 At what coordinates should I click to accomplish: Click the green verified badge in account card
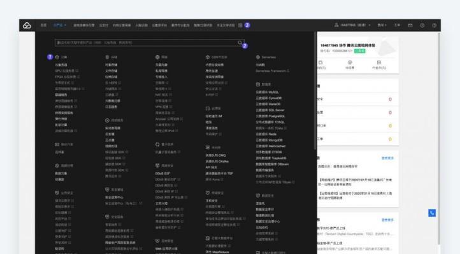click(x=360, y=51)
